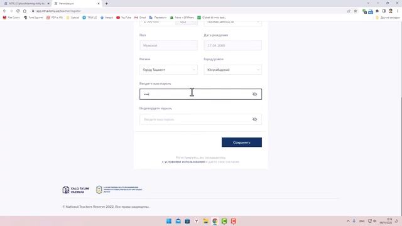The image size is (402, 226).
Task: Go back to the previous page
Action: point(4,11)
